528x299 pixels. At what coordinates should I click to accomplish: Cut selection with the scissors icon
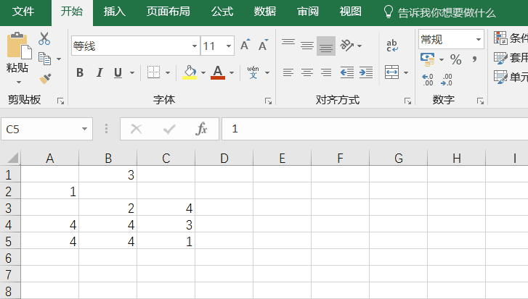[44, 38]
